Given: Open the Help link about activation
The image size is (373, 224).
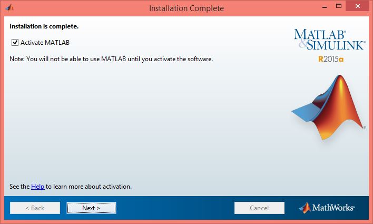Looking at the screenshot, I should coord(37,187).
